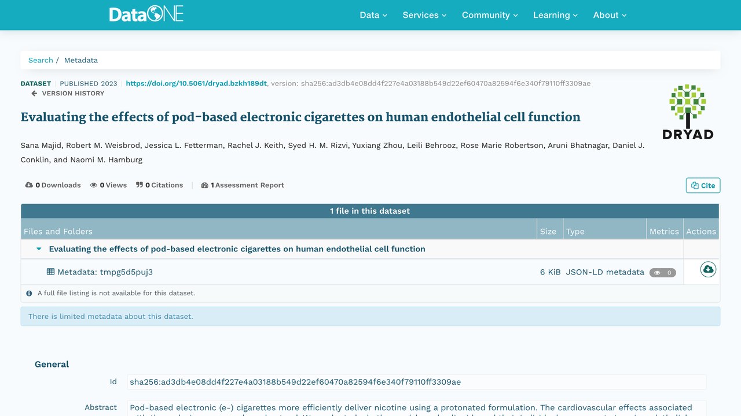Screen dimensions: 741x416
Task: Click the Dryad tree logo
Action: [x=688, y=112]
